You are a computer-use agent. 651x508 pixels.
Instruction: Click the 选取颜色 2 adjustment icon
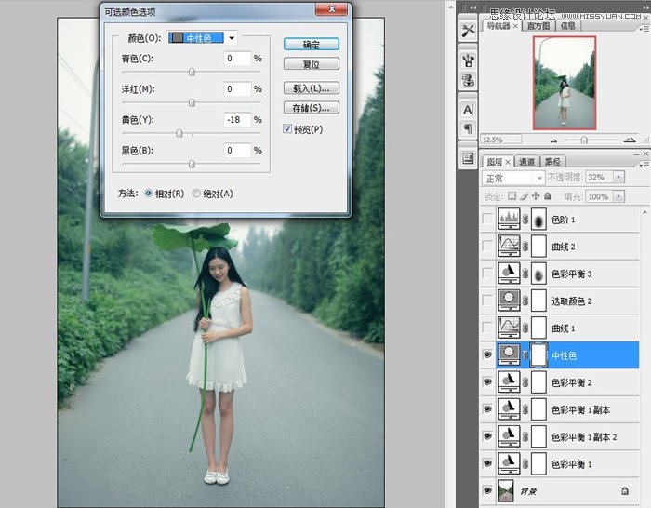pyautogui.click(x=509, y=301)
